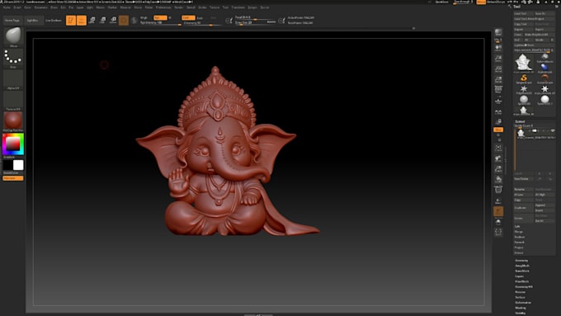Click the Load Tool button
The image size is (561, 316).
click(523, 13)
